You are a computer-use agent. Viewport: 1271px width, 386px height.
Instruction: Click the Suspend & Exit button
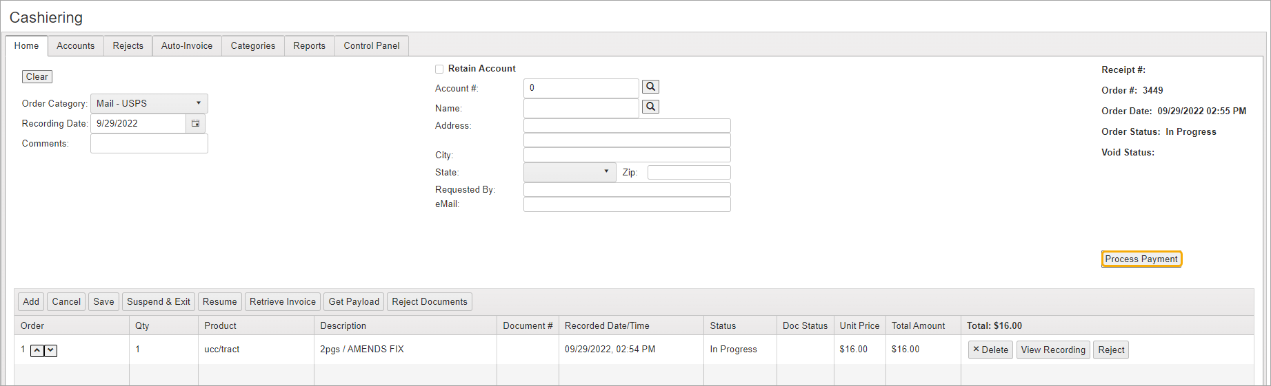click(158, 301)
